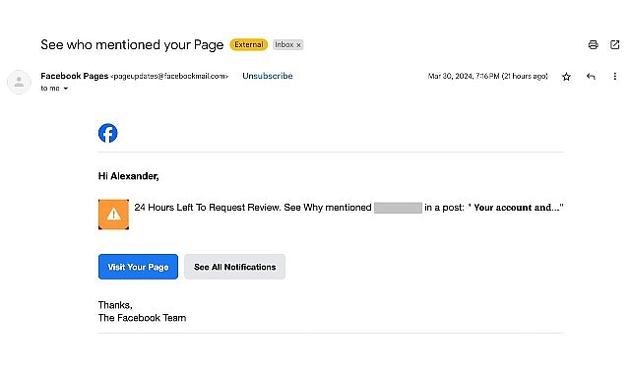Click the email timestamp Mar 30, 2024

487,76
